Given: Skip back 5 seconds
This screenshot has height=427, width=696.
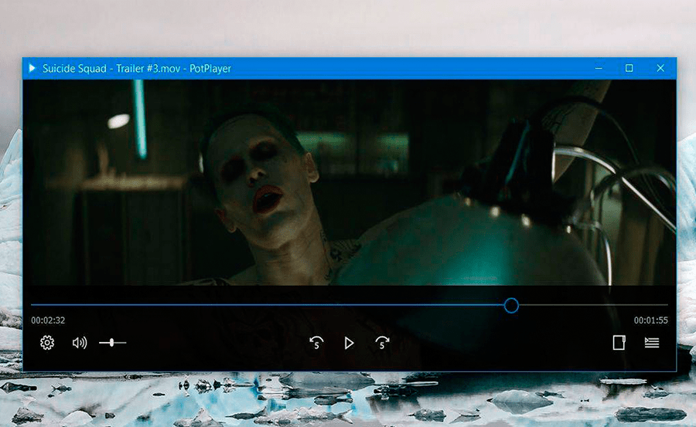Looking at the screenshot, I should (316, 343).
